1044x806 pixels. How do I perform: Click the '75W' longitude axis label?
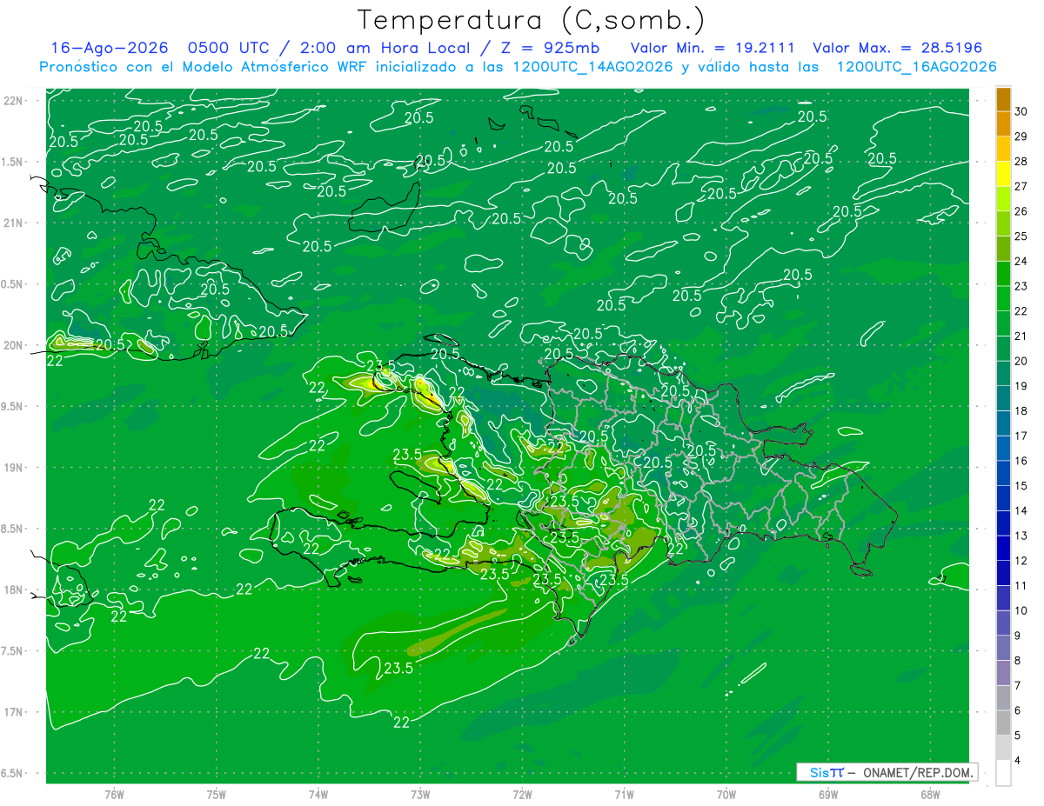(x=217, y=795)
